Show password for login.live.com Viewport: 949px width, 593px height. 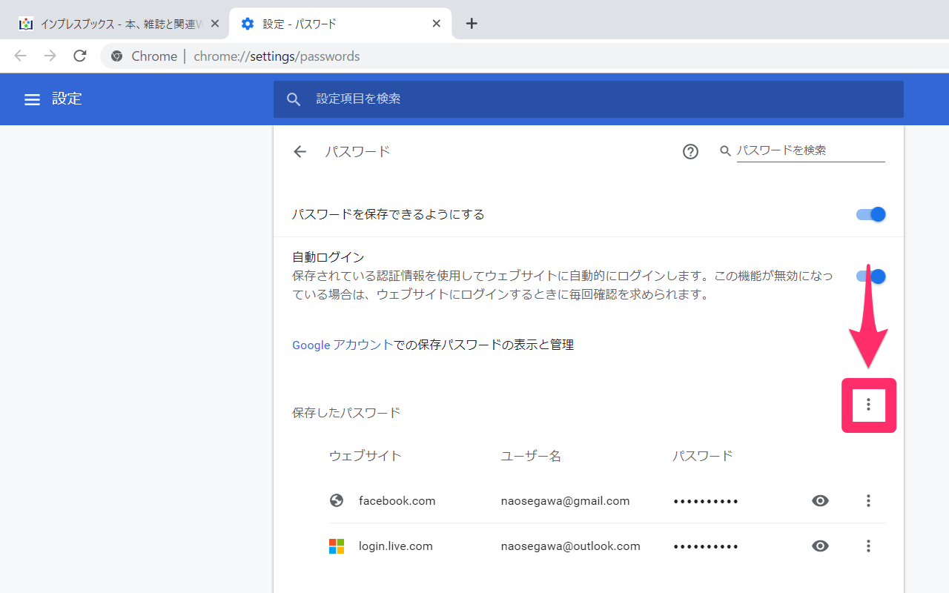tap(820, 546)
